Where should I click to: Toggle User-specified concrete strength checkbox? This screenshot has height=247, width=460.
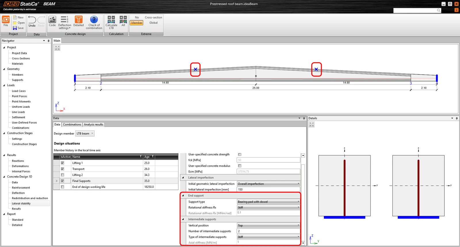click(x=240, y=154)
